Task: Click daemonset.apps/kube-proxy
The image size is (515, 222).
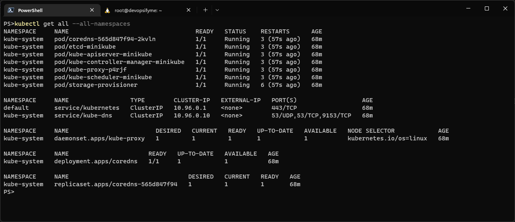Action: (99, 138)
